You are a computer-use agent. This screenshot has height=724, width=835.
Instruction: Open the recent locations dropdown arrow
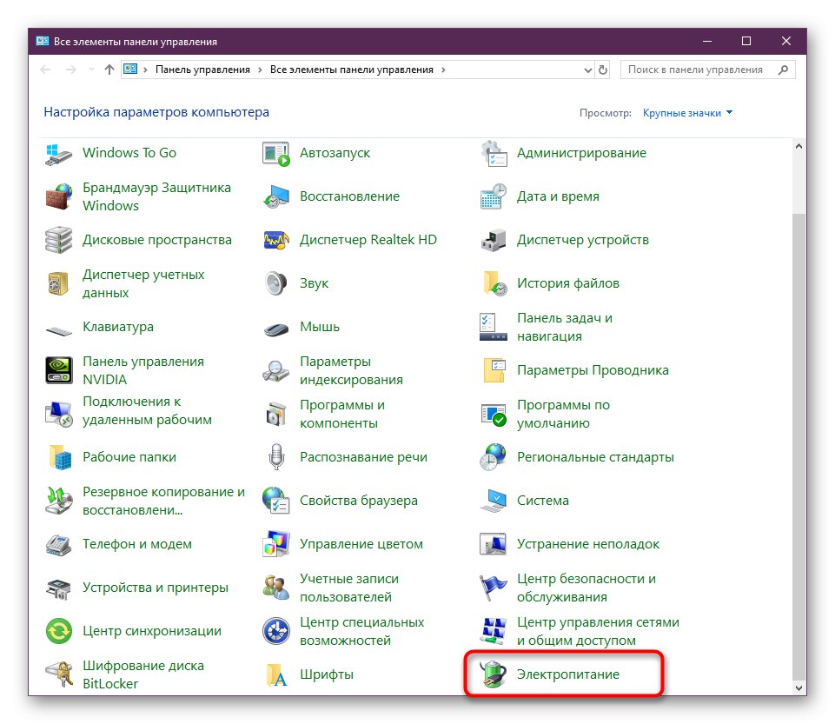point(91,70)
